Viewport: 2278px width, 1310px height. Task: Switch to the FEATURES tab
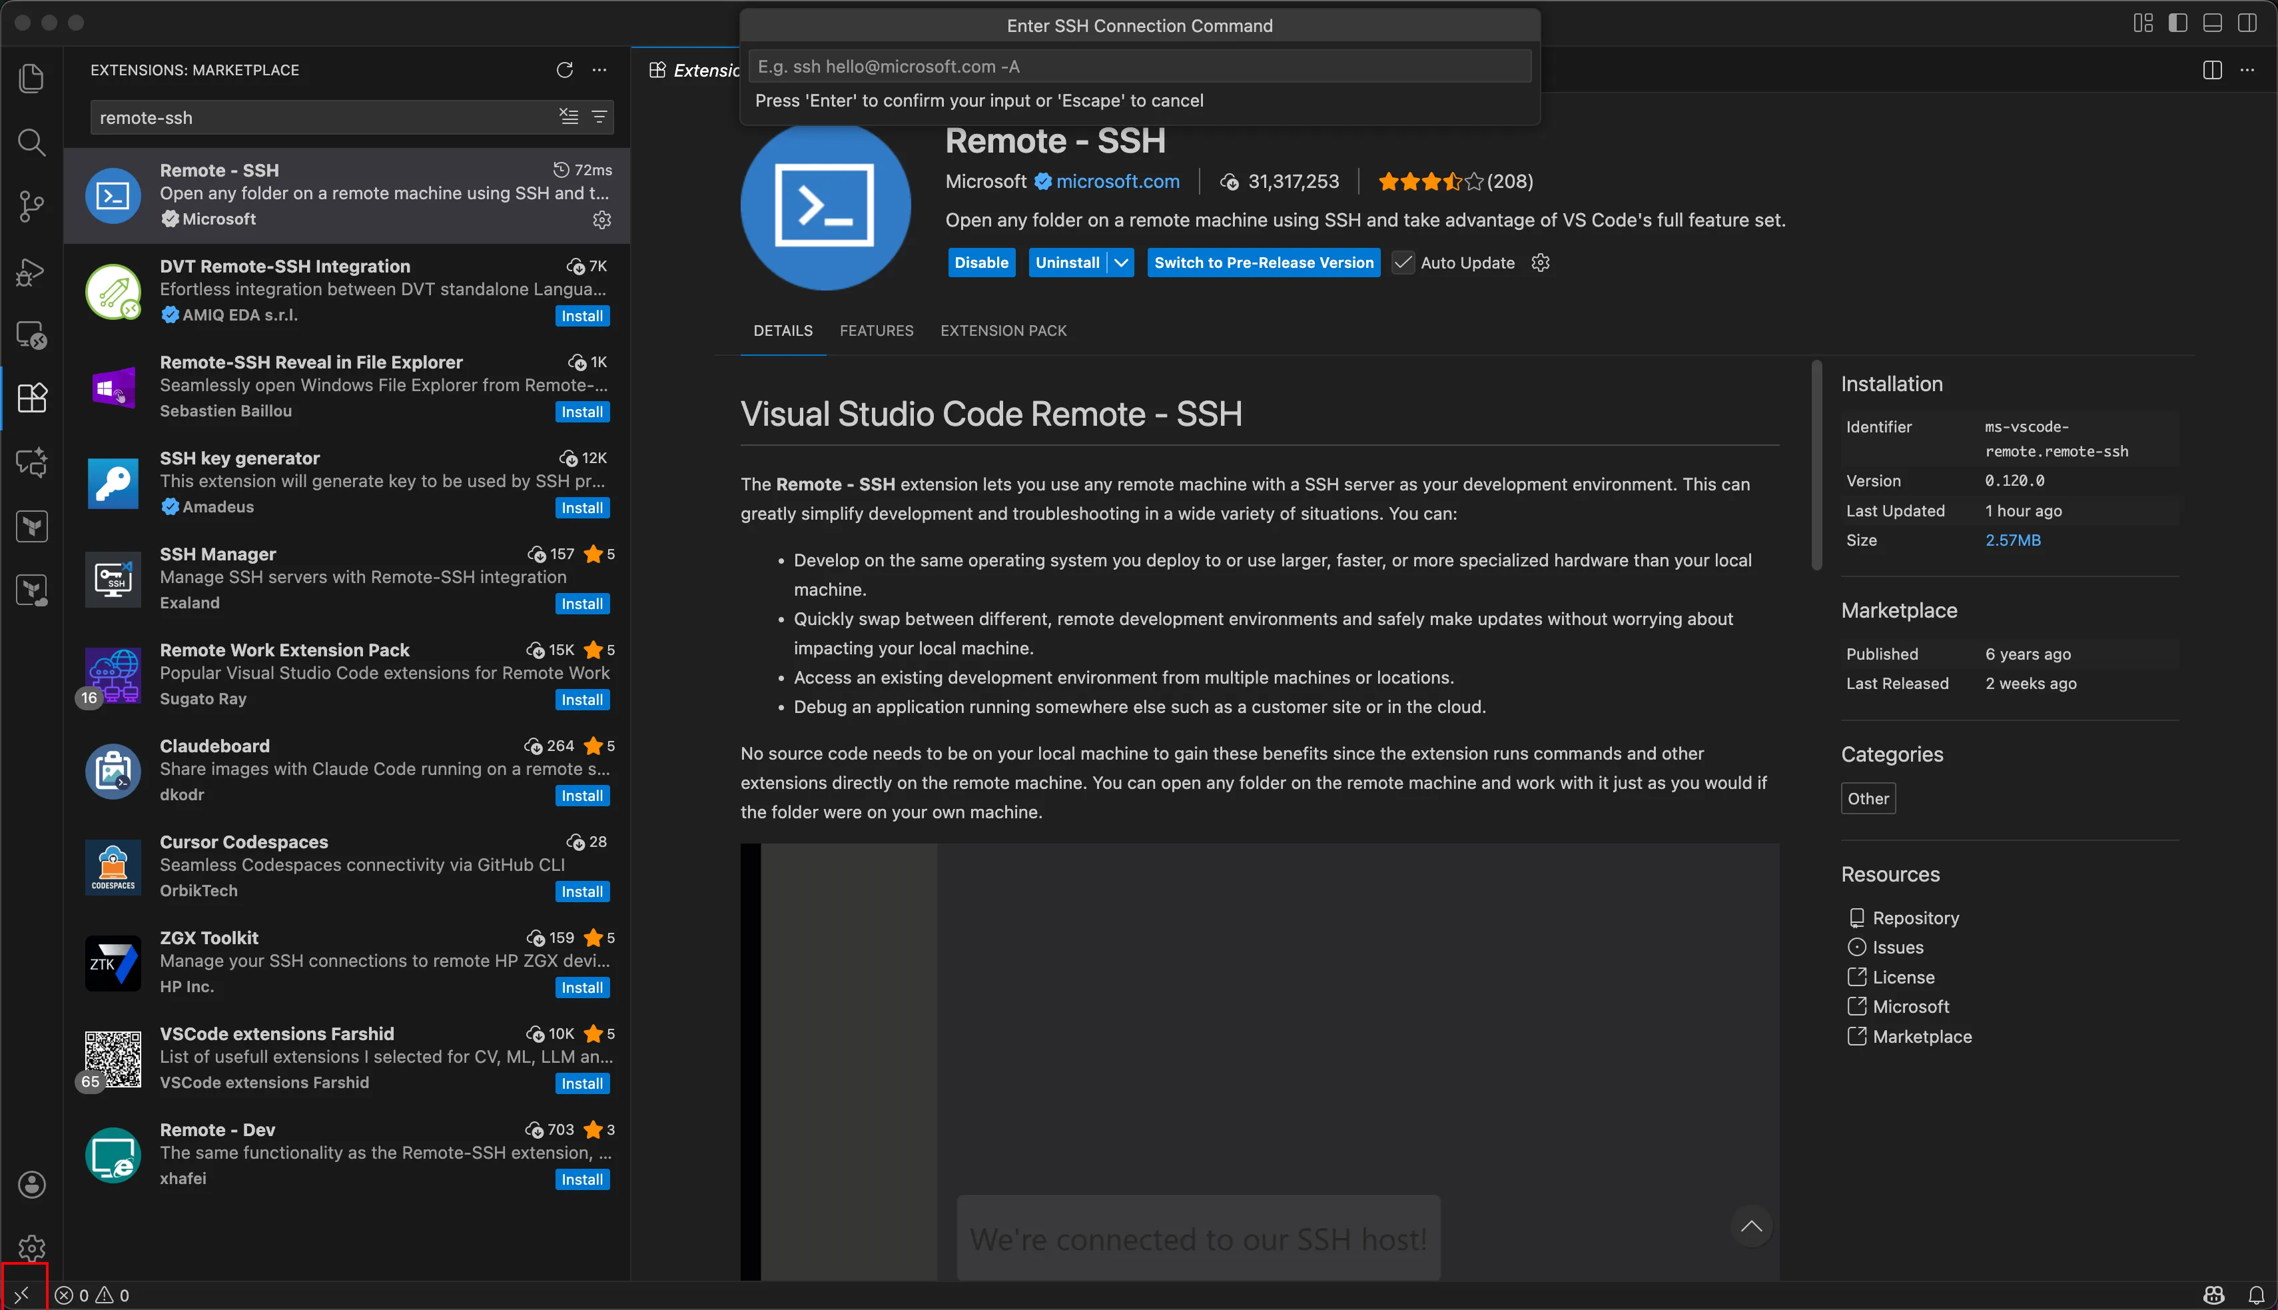876,331
